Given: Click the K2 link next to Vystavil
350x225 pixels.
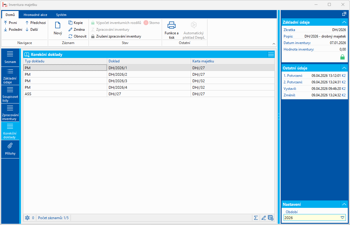Looking at the screenshot, I should coord(344,89).
